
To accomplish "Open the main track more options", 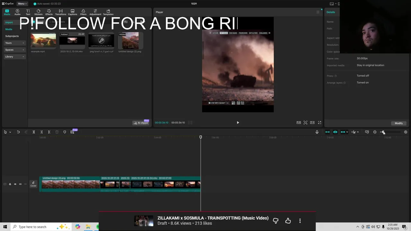I will pyautogui.click(x=25, y=184).
